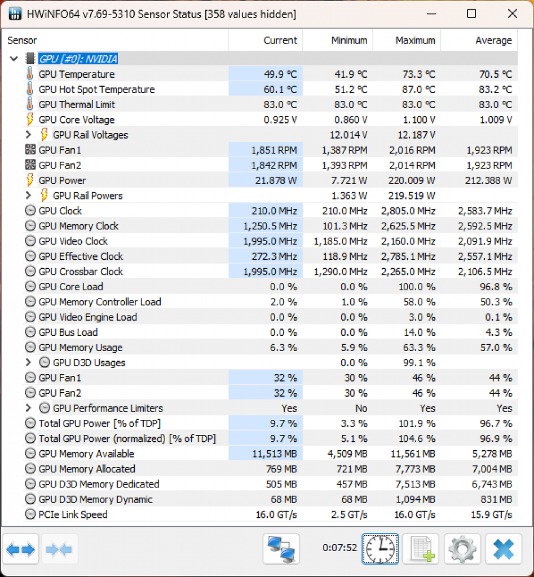
Task: Click the Maximum column header
Action: [407, 40]
